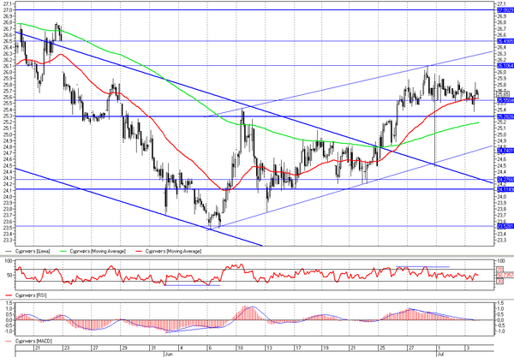Image resolution: width=514 pixels, height=357 pixels.
Task: Select the 24.7401 level price label
Action: tap(505, 151)
